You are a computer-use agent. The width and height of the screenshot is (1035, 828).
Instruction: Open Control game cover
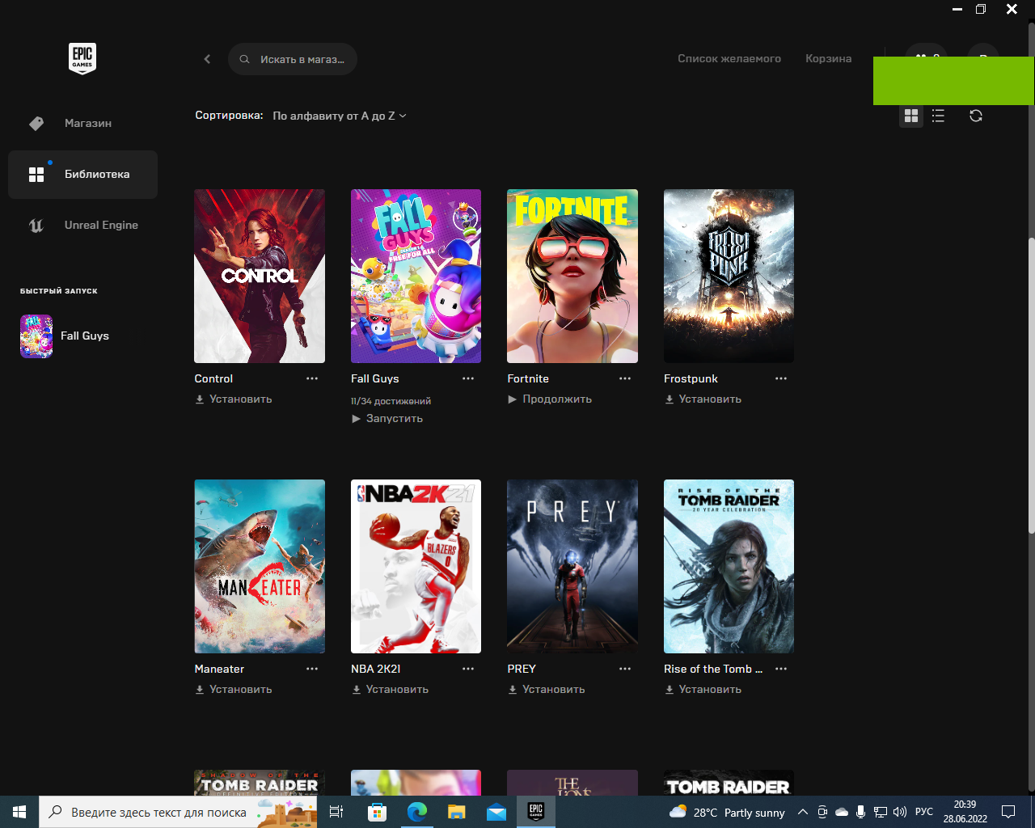[x=260, y=276]
